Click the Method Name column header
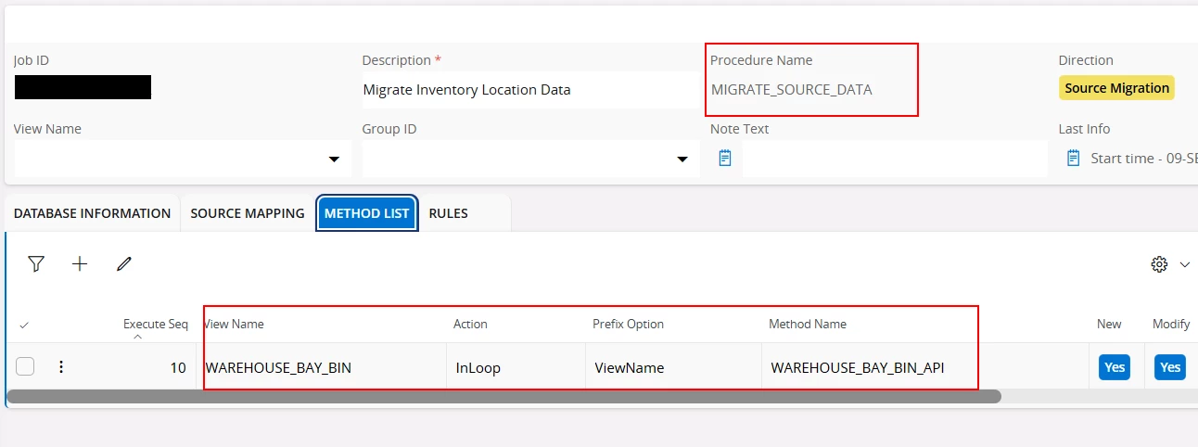 [x=808, y=324]
